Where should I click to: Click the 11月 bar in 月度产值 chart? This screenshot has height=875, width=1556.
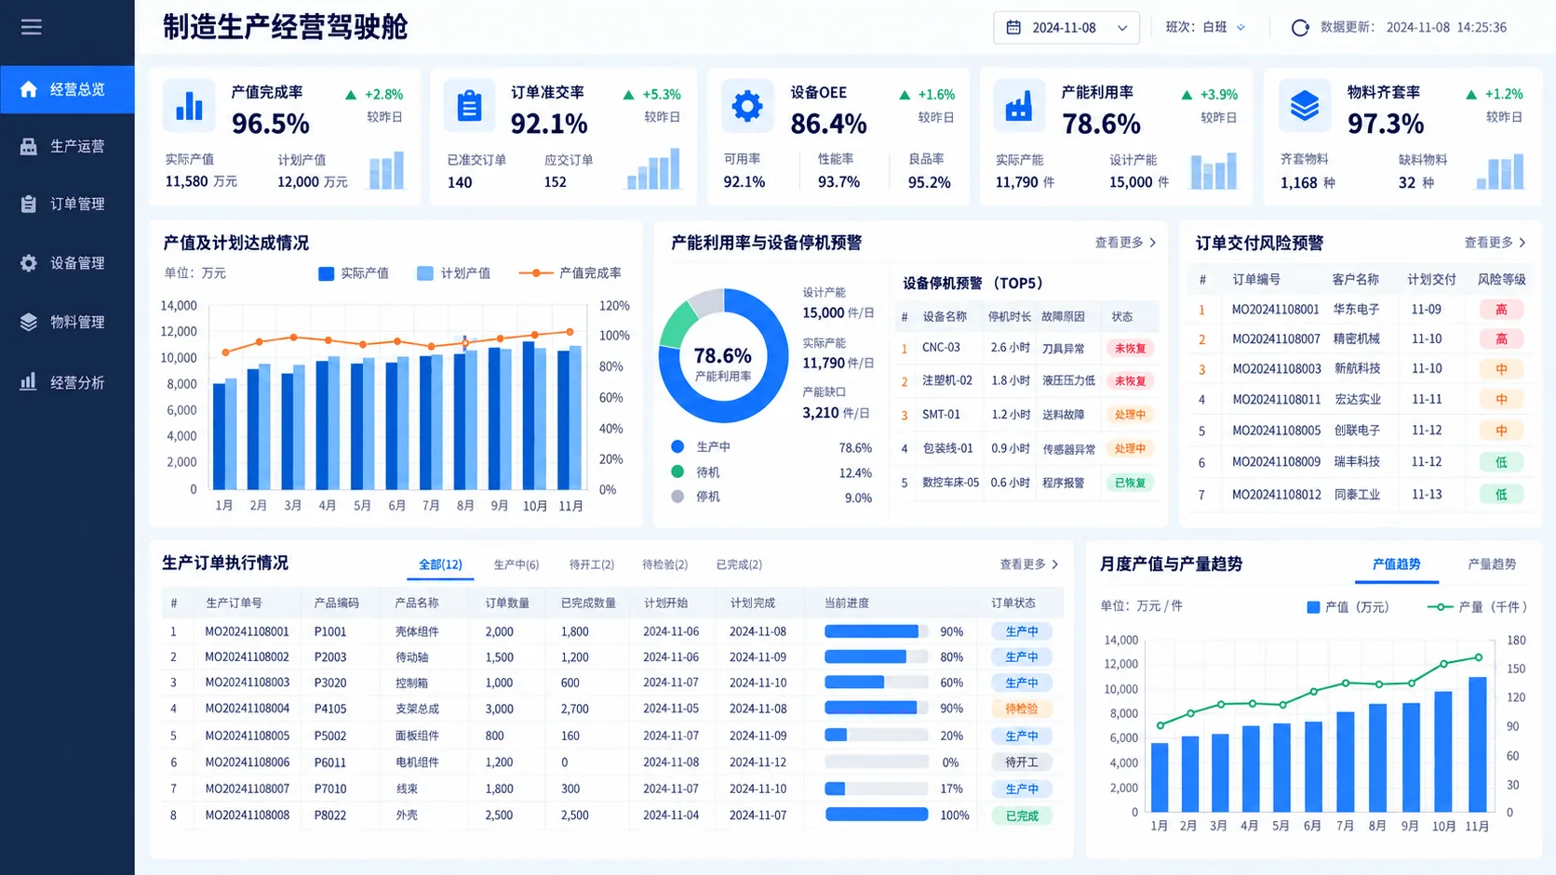coord(1478,745)
